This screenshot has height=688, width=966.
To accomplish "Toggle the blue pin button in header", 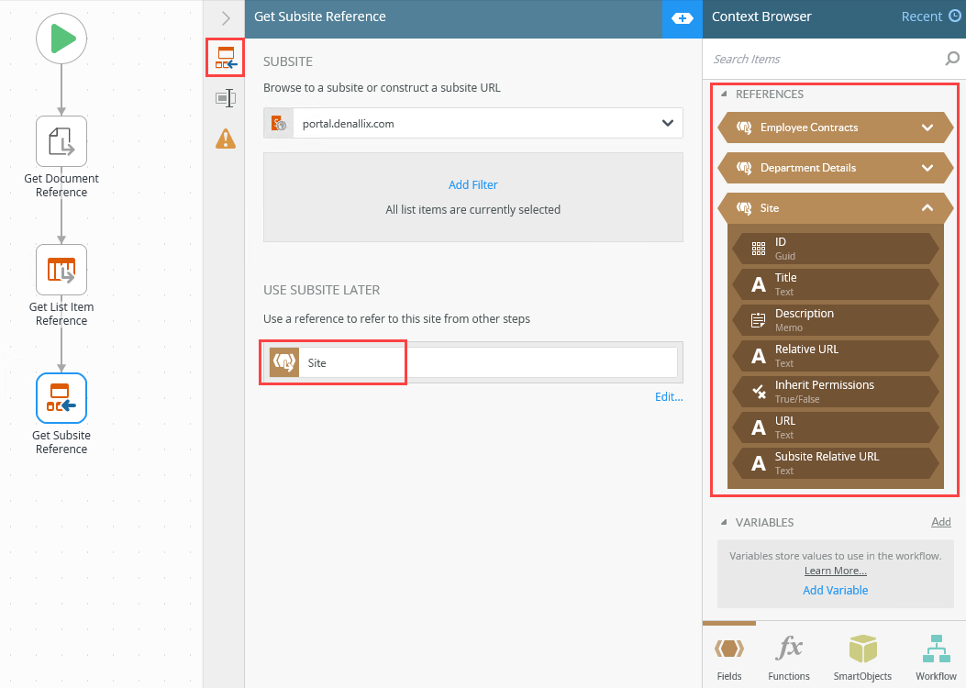I will coord(682,18).
